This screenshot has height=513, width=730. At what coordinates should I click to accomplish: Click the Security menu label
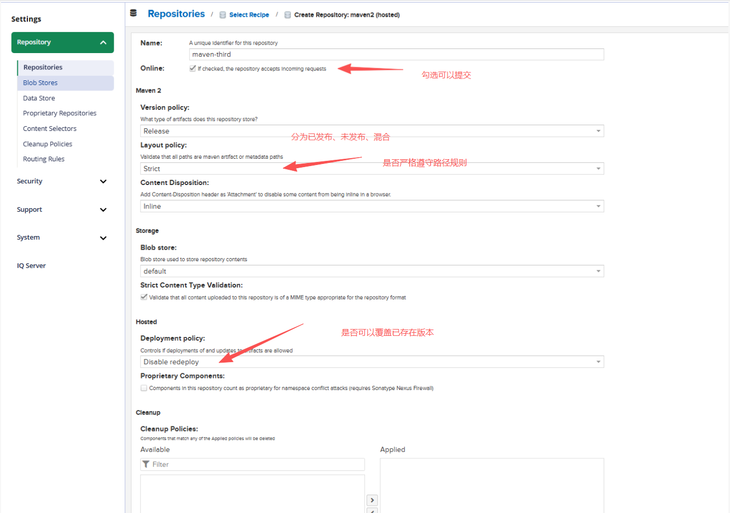[x=29, y=181]
